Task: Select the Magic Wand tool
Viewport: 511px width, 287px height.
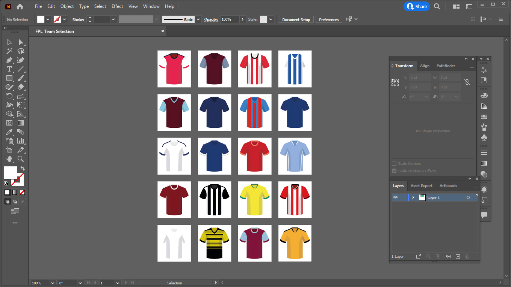Action: (8, 51)
